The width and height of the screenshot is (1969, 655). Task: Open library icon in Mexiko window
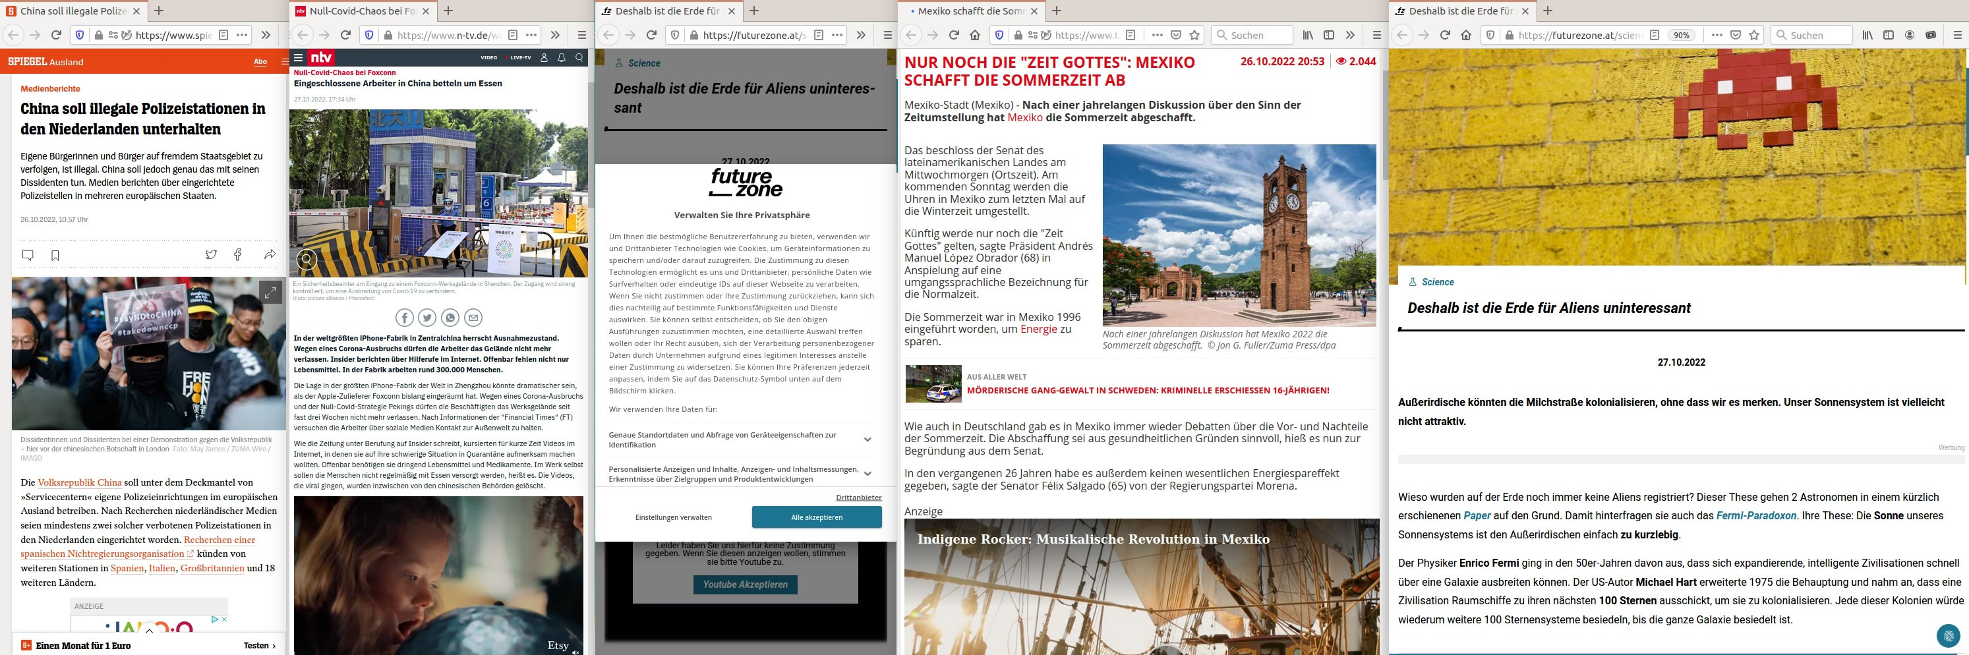click(1308, 35)
